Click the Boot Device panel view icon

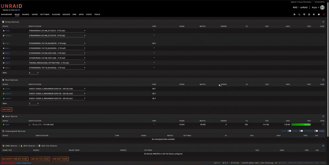323,116
